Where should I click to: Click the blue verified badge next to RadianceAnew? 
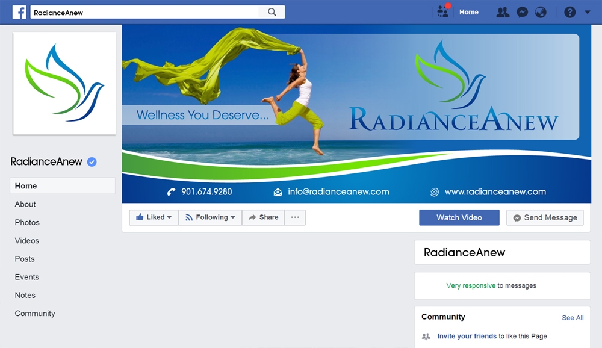point(92,162)
